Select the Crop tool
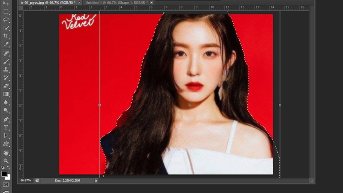Screen dimensions: 343x193 (x=6, y=36)
